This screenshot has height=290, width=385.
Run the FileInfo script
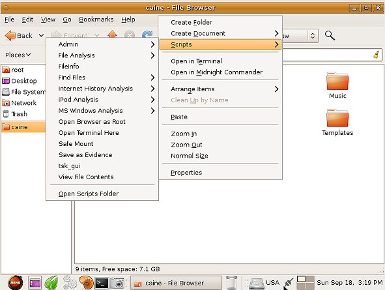(102, 66)
